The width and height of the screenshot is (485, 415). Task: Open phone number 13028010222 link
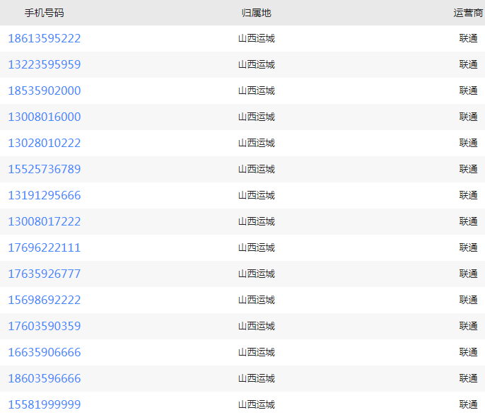coord(45,143)
